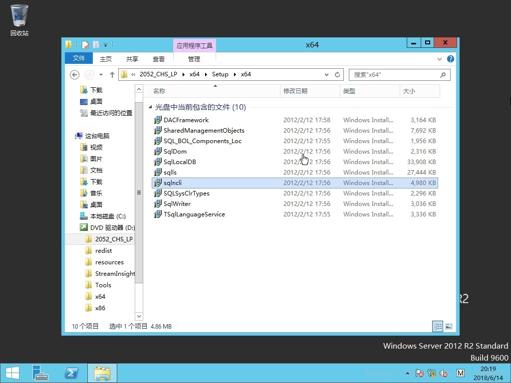Open the Windows Start button
Viewport: 511px width, 383px height.
pos(12,373)
